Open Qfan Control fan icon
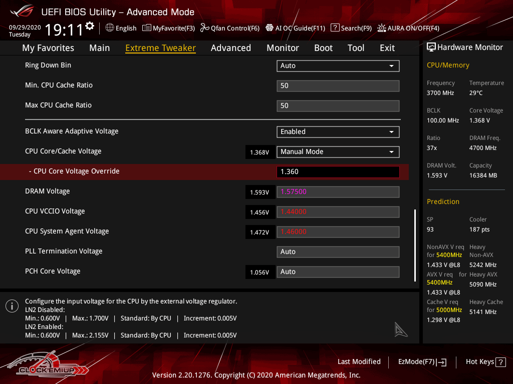Screen dimensions: 513x384 point(204,28)
